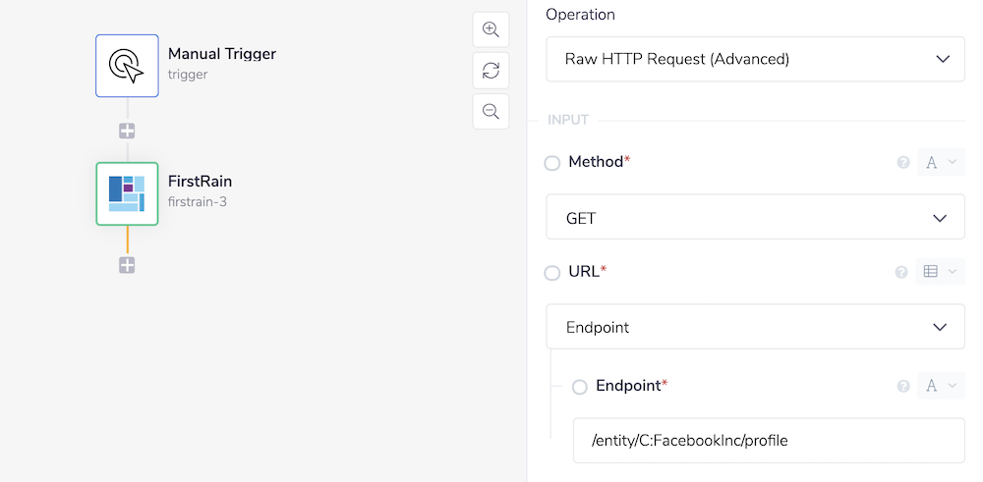The height and width of the screenshot is (482, 983).
Task: Open the URL Endpoint type dropdown
Action: (755, 327)
